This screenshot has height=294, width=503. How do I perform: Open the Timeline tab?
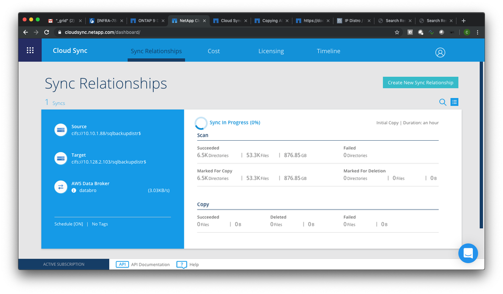(x=328, y=51)
